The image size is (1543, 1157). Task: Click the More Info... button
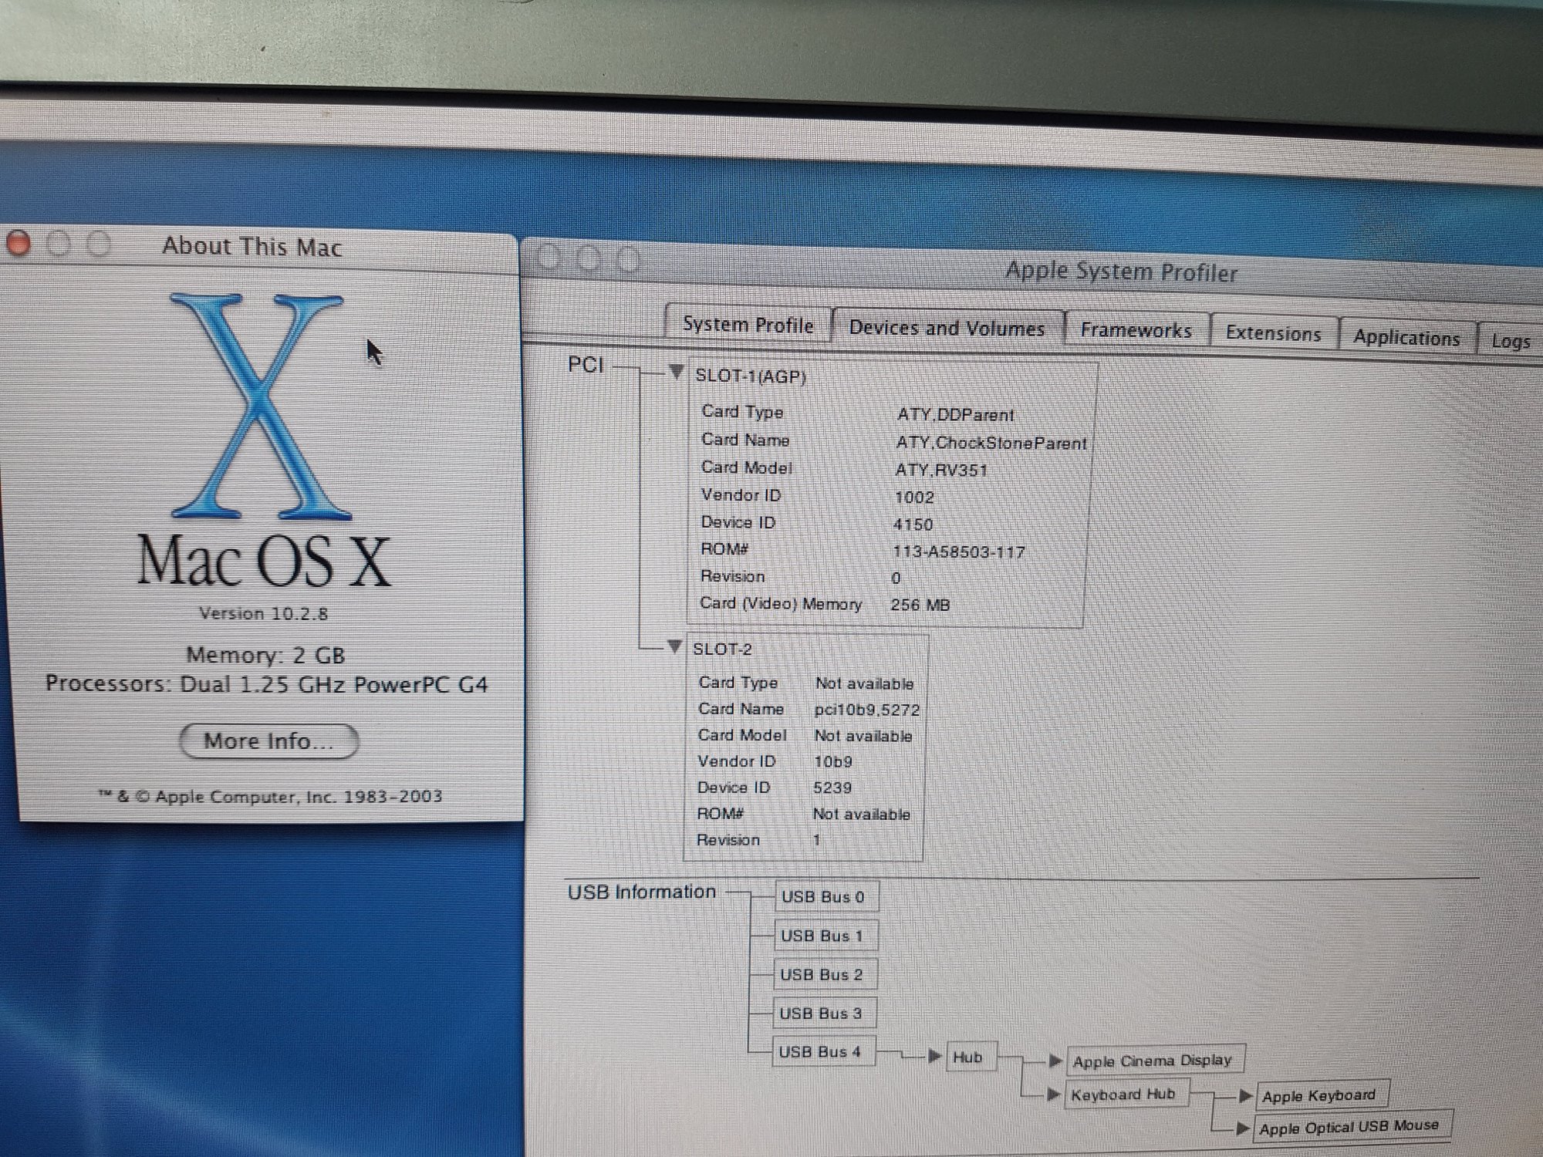click(268, 741)
